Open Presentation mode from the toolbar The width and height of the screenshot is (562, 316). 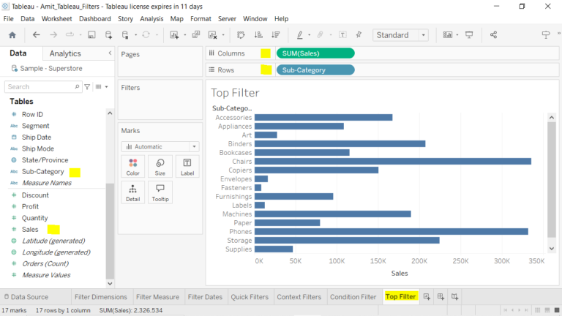[x=469, y=35]
